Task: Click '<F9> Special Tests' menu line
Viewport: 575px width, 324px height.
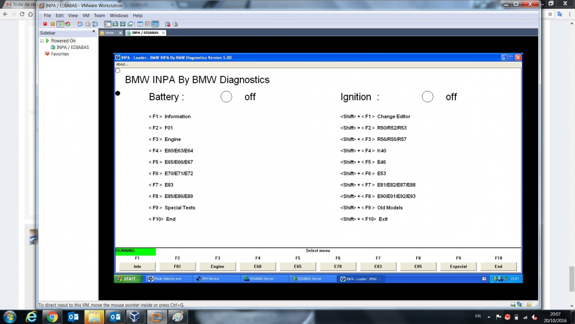Action: pos(172,208)
